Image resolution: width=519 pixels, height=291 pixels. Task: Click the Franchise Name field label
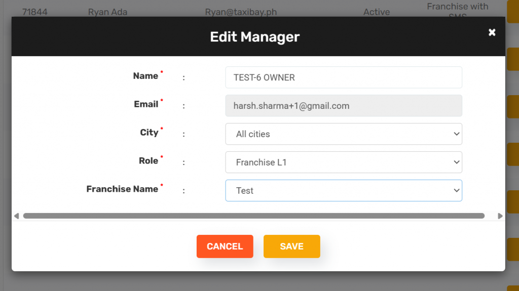point(122,189)
